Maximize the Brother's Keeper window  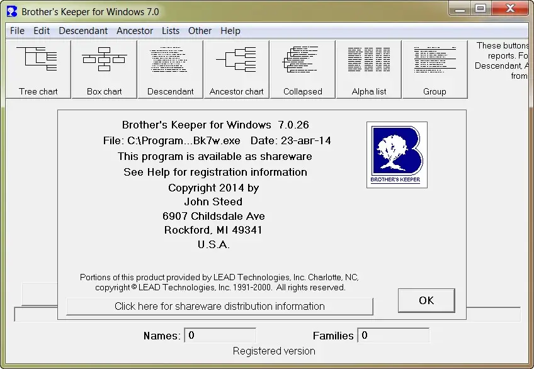point(480,8)
